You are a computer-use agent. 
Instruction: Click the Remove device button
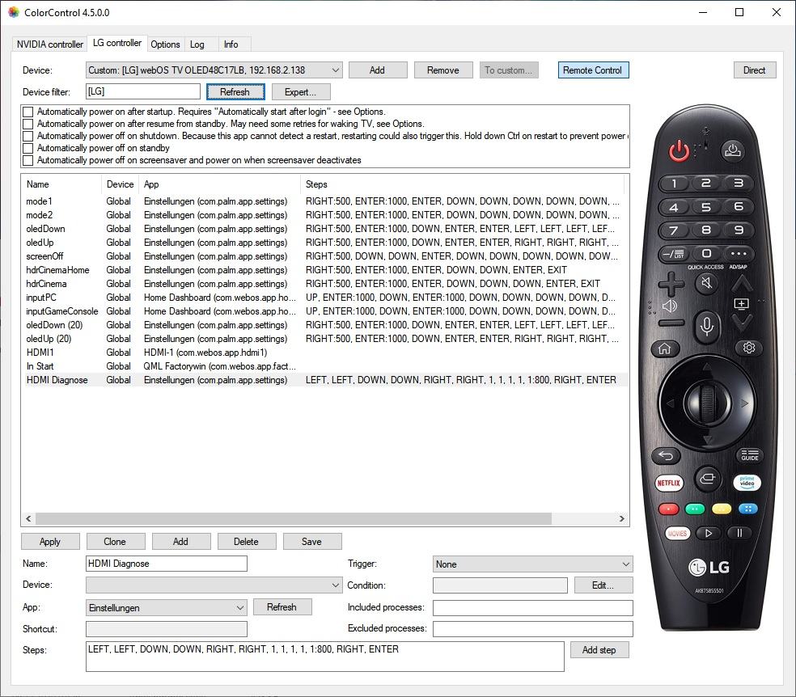click(x=443, y=70)
